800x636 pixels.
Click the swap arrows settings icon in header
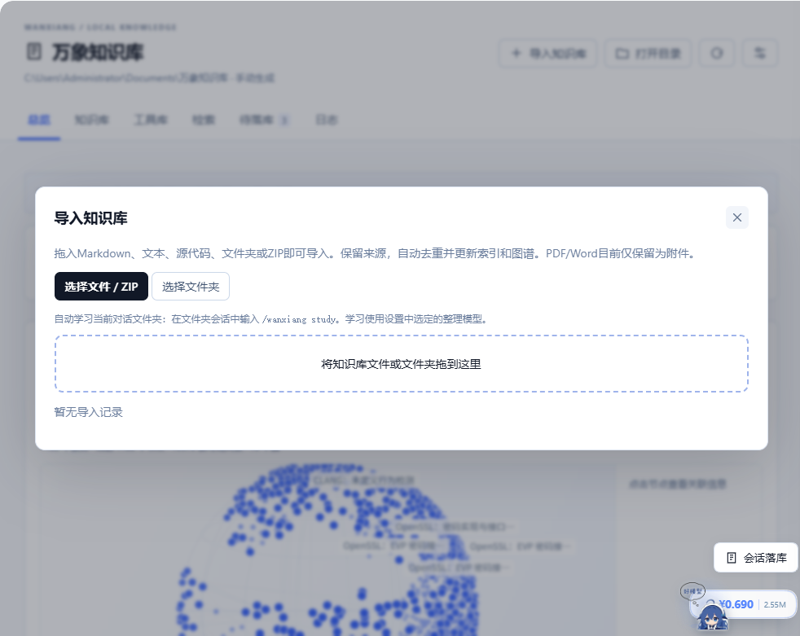[x=760, y=53]
